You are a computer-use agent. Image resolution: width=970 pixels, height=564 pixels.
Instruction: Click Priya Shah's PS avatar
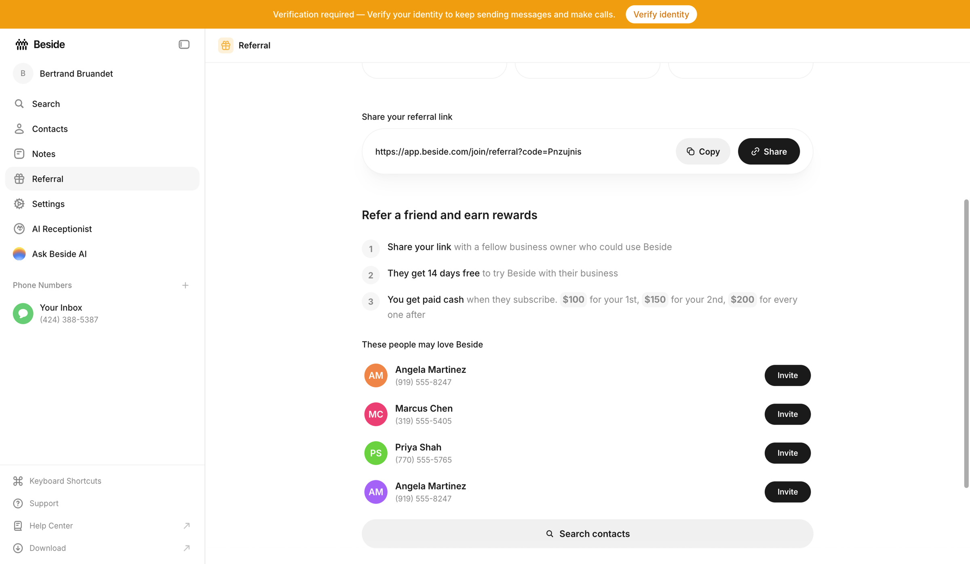(x=376, y=453)
